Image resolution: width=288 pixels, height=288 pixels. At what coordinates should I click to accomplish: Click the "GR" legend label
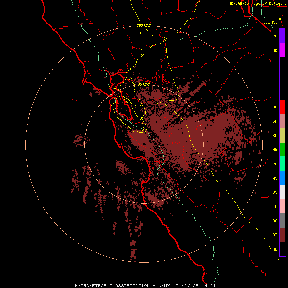[275, 121]
